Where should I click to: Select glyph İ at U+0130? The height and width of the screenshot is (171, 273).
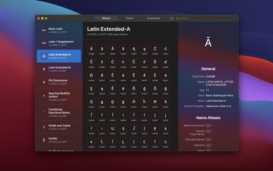(91, 128)
